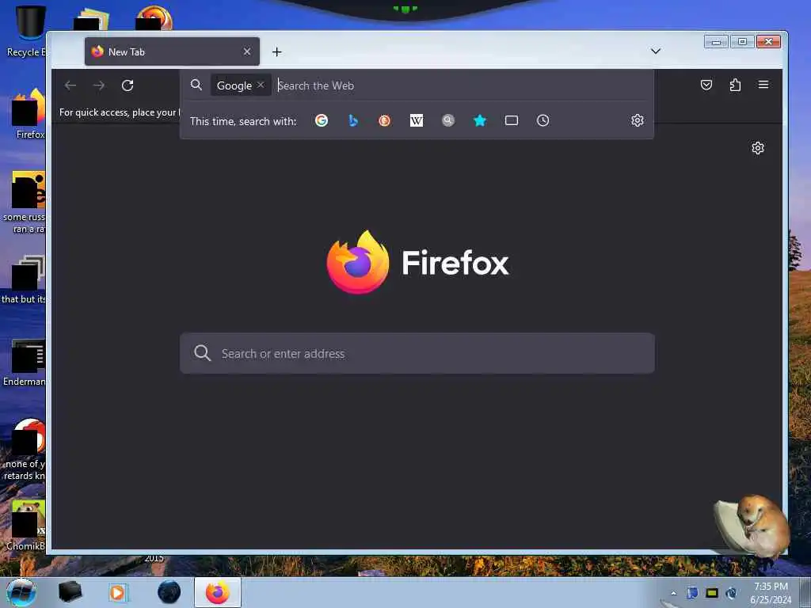Personalize New Tab with gear icon

click(x=758, y=148)
